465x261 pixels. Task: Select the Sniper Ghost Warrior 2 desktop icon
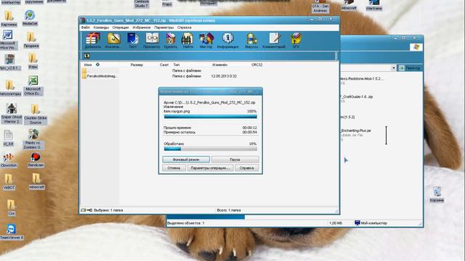(12, 113)
